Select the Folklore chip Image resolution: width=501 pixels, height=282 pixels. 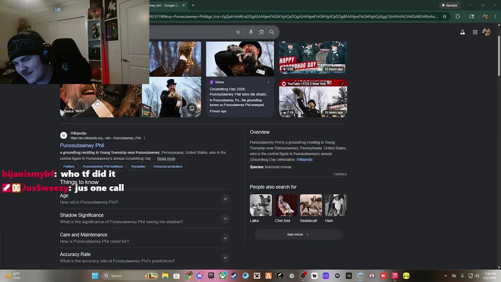(69, 166)
